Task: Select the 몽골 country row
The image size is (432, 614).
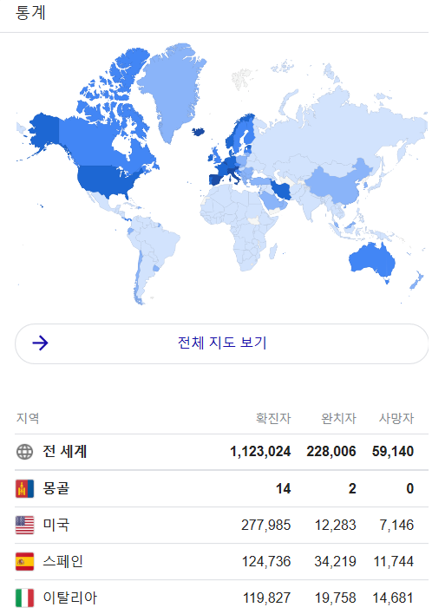Action: click(222, 489)
